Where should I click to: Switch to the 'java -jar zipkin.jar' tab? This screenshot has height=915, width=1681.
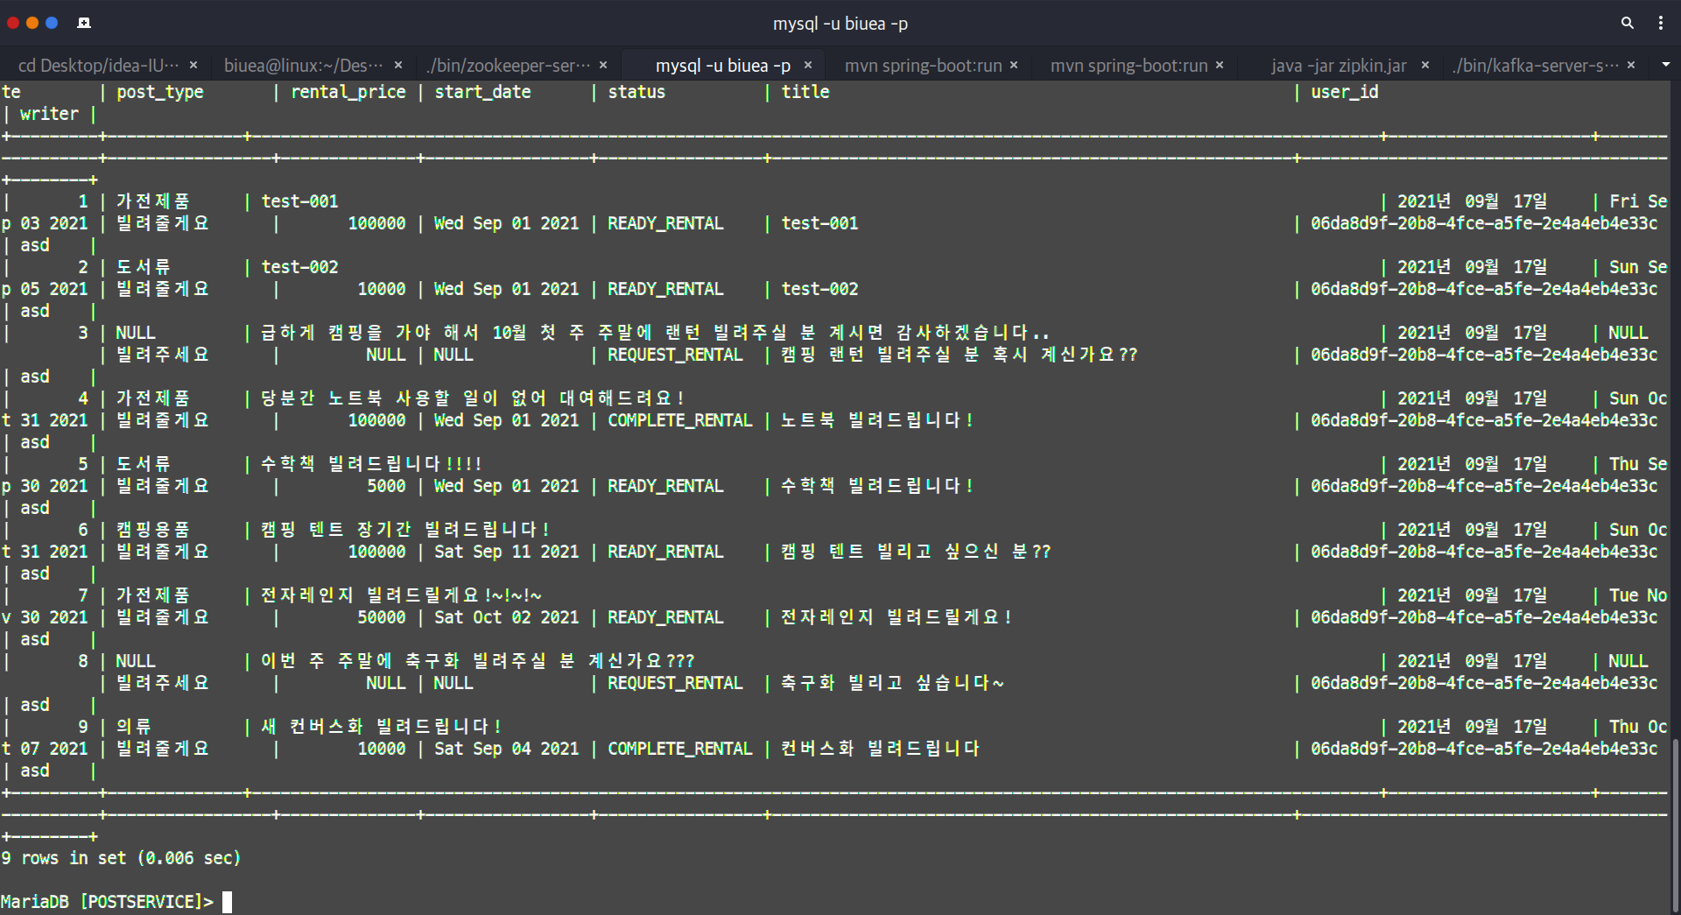point(1338,65)
